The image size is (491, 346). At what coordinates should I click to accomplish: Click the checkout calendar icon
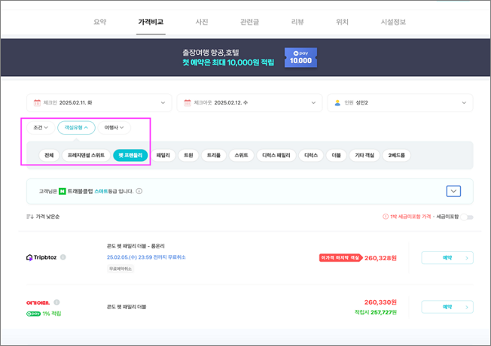(x=188, y=102)
